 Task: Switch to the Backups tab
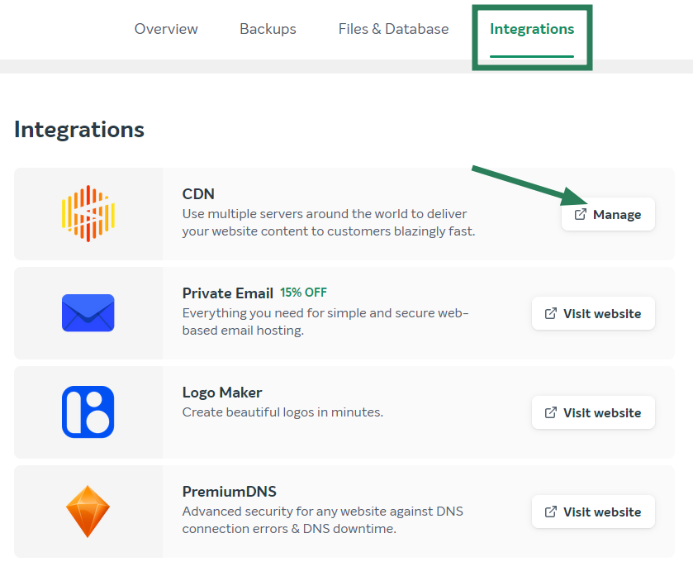(268, 28)
